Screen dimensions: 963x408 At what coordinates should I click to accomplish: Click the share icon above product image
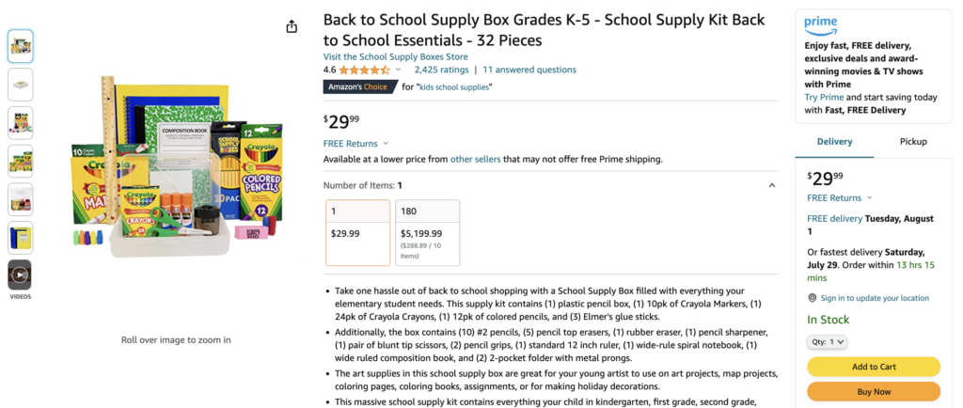(x=292, y=26)
